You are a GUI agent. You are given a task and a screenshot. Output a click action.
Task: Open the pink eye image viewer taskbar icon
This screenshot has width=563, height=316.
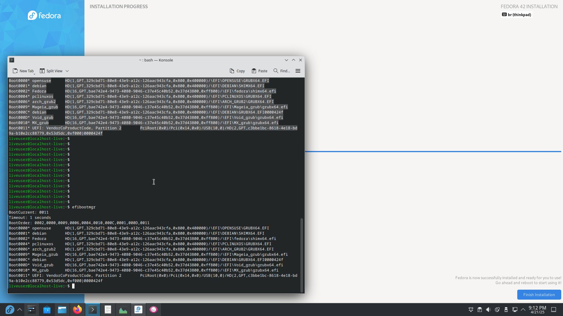click(x=154, y=310)
